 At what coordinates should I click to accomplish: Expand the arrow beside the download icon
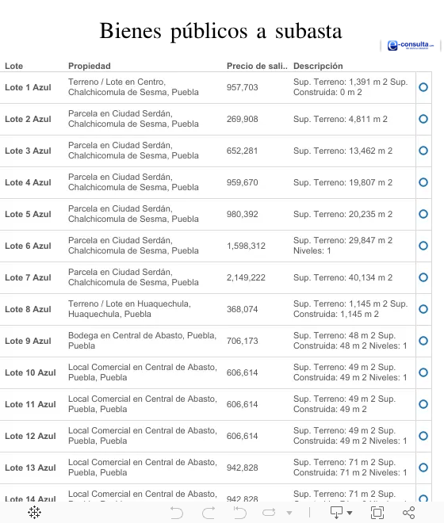point(350,513)
